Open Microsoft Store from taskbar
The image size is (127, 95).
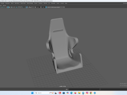64,93
